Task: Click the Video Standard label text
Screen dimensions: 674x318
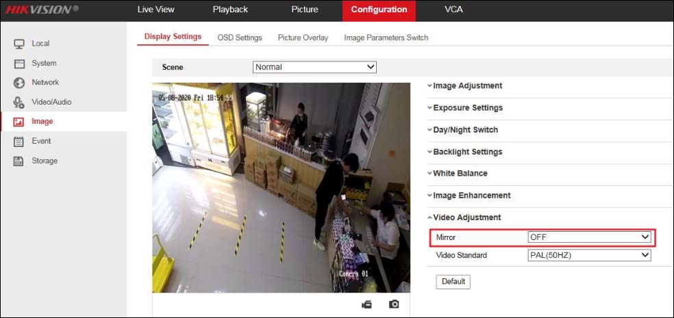Action: tap(461, 255)
